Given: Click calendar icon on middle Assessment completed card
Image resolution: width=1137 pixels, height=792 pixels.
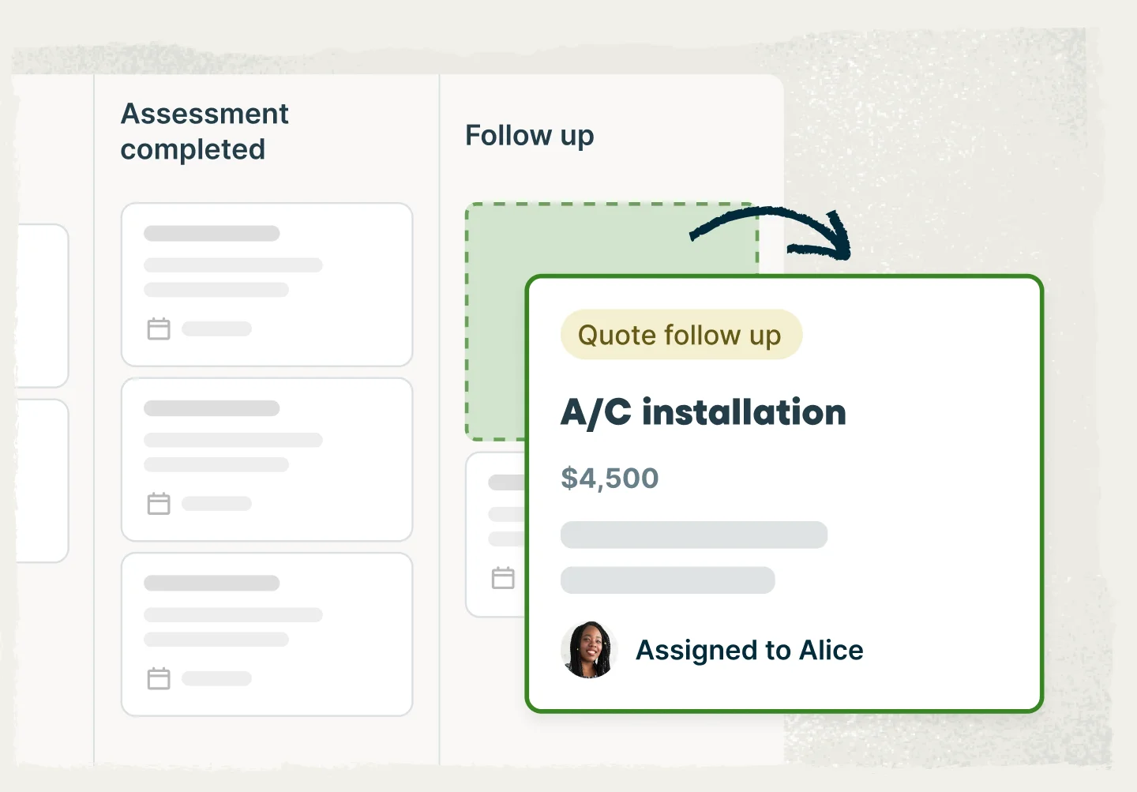Looking at the screenshot, I should pyautogui.click(x=159, y=504).
